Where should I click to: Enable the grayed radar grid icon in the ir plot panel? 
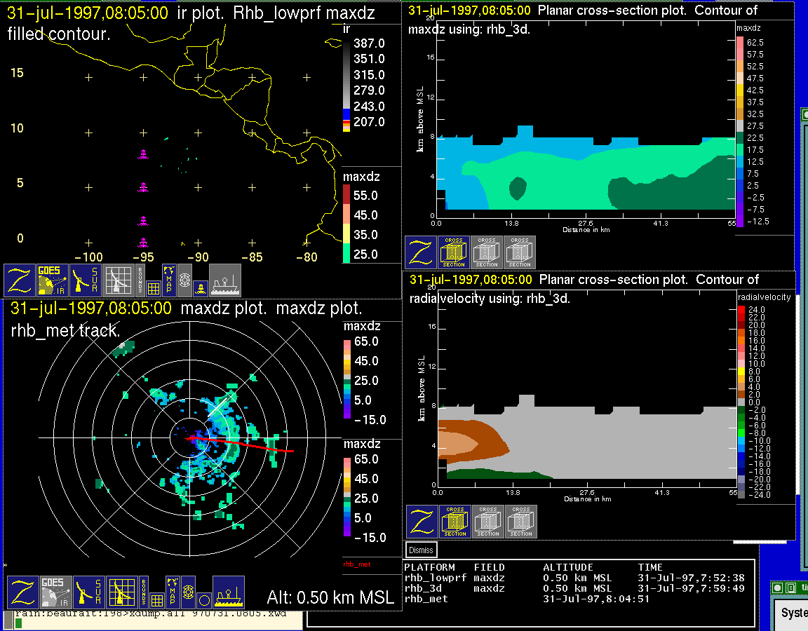119,280
